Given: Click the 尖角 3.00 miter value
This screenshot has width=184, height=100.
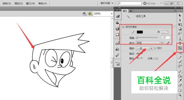Looking at the screenshot, I should coord(156,58).
